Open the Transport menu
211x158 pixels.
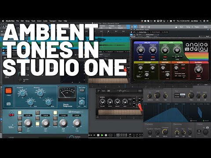tap(53, 21)
